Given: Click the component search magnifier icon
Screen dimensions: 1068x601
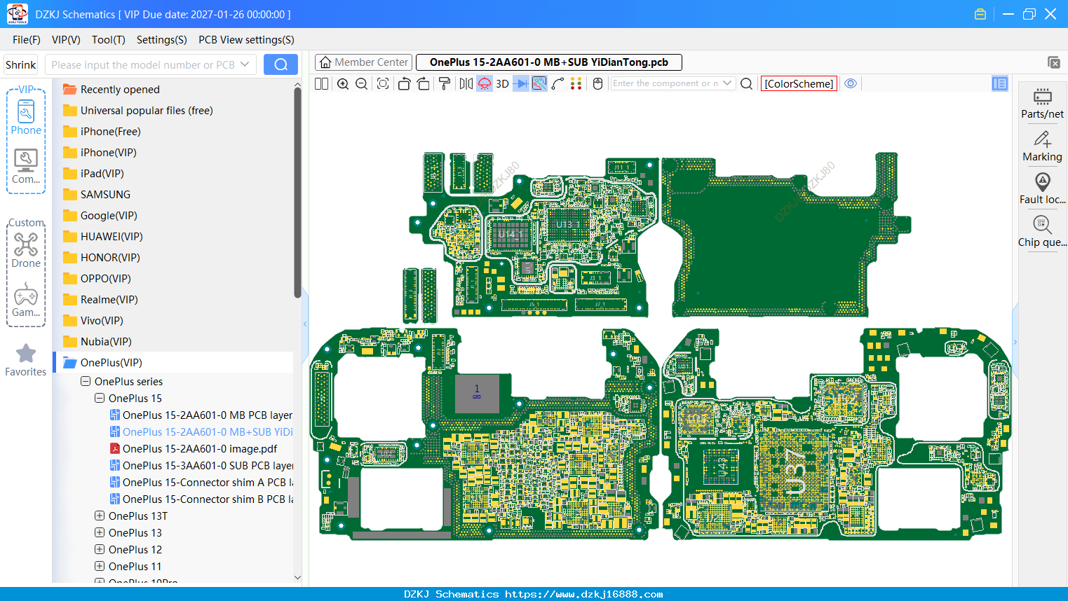Looking at the screenshot, I should (x=747, y=83).
